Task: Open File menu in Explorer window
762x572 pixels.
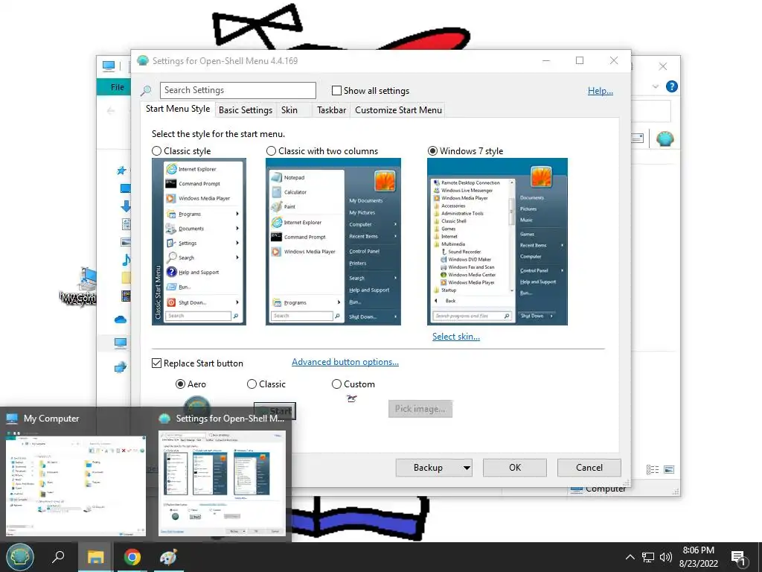Action: [x=117, y=87]
